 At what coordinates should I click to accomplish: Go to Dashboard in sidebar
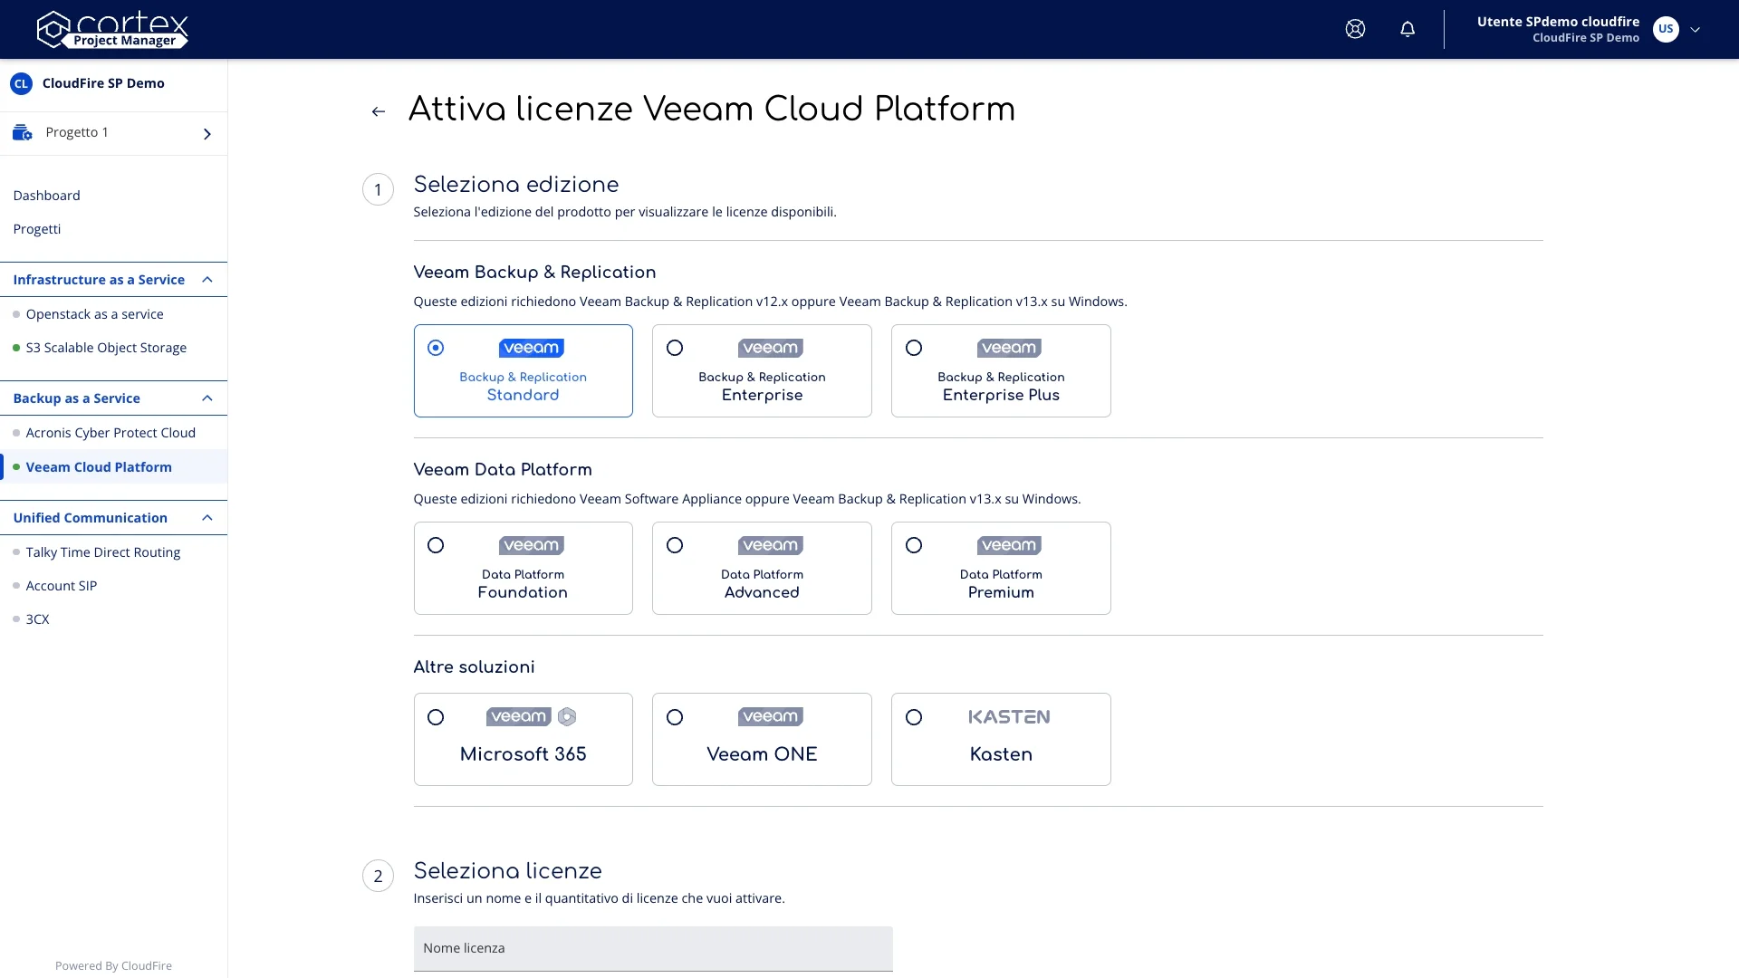pos(46,196)
